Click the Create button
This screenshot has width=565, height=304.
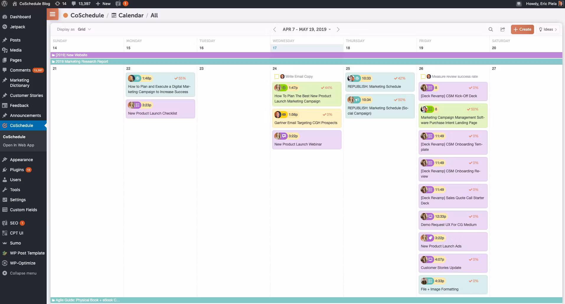point(522,29)
